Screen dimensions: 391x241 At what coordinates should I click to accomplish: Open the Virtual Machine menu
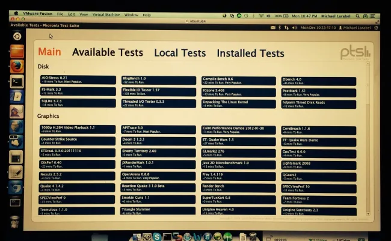click(x=106, y=14)
